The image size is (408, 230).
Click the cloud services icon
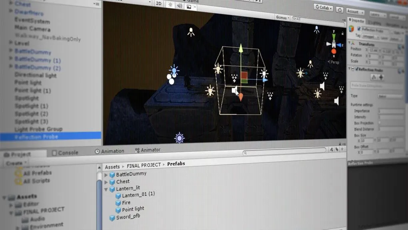[340, 10]
